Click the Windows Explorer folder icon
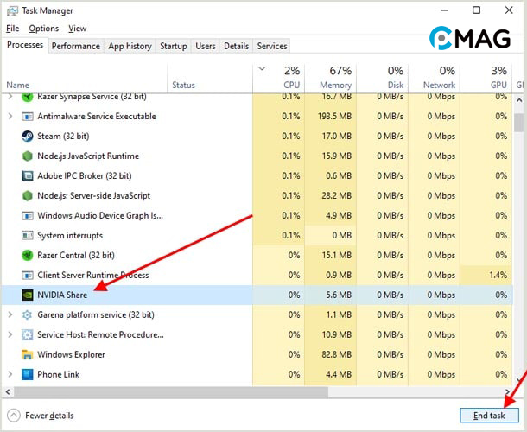Screen dimensions: 527x432 pyautogui.click(x=28, y=355)
